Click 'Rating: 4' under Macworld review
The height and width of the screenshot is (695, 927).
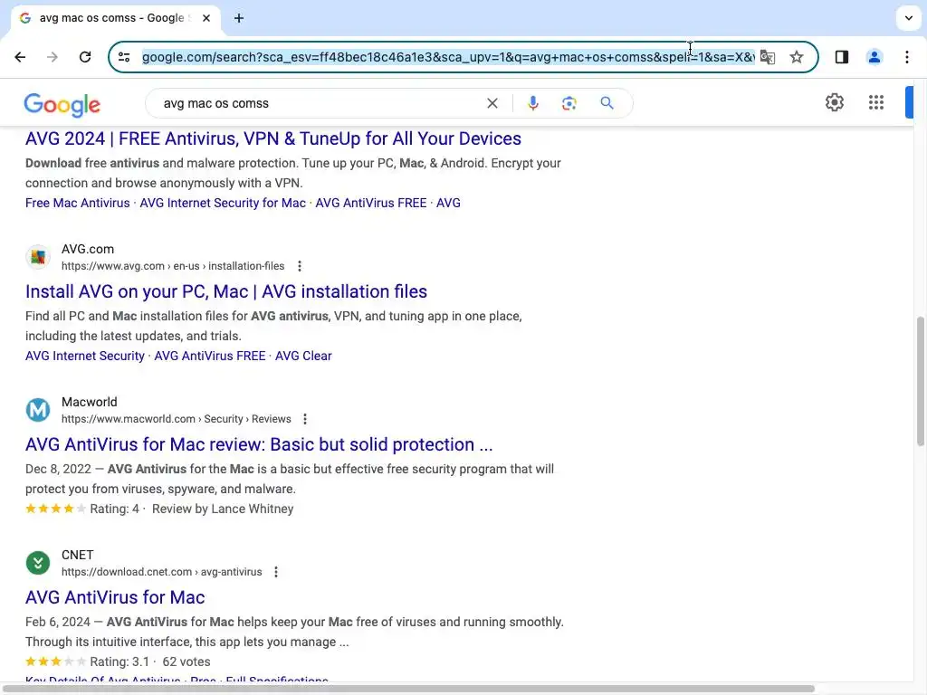(114, 509)
